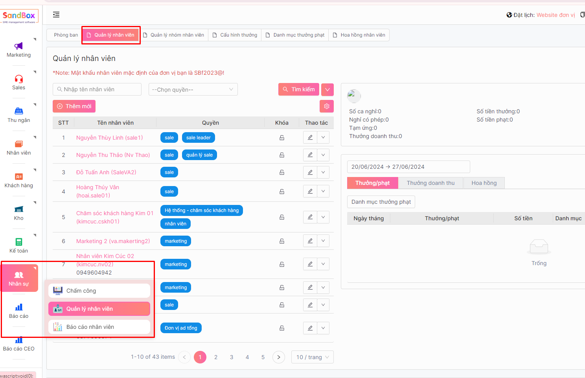Open the Chọn quyền dropdown

click(x=193, y=90)
